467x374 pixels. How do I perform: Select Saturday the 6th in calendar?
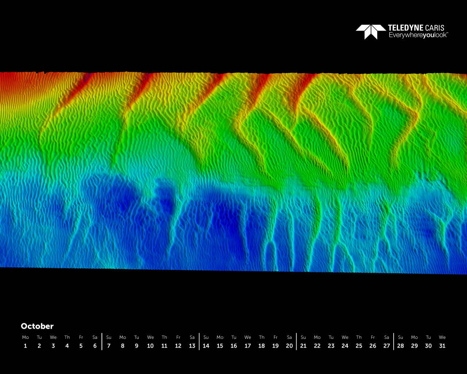click(95, 346)
